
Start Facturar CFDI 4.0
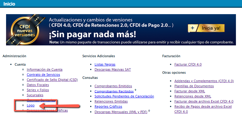coord(188,64)
